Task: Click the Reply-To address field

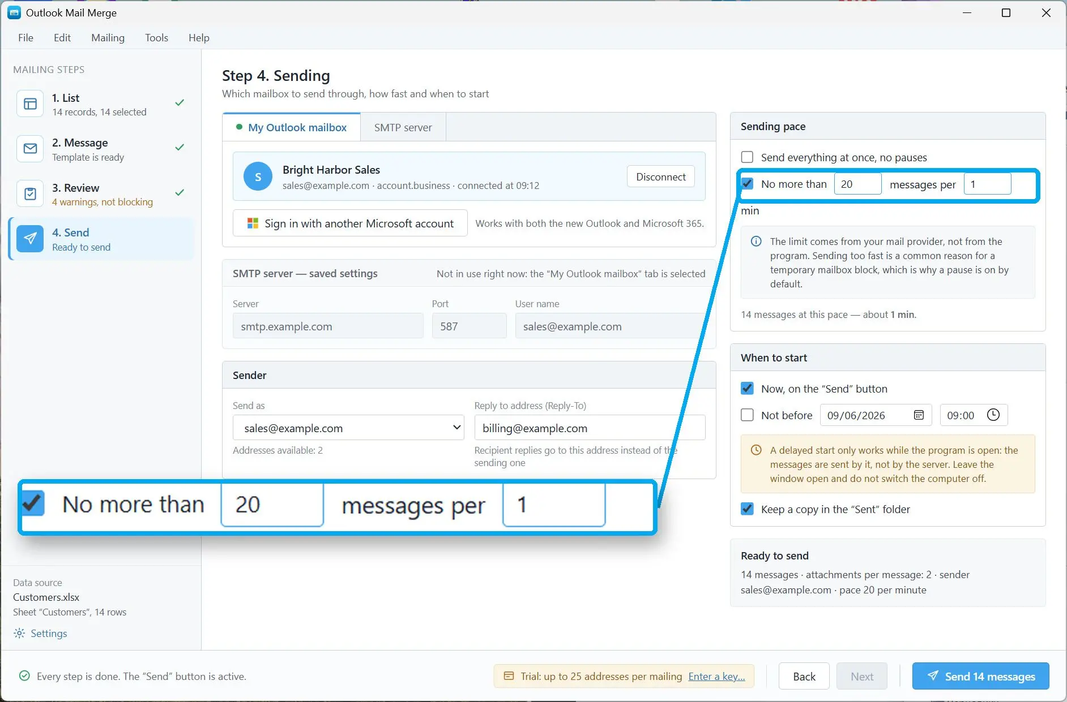Action: (x=590, y=428)
